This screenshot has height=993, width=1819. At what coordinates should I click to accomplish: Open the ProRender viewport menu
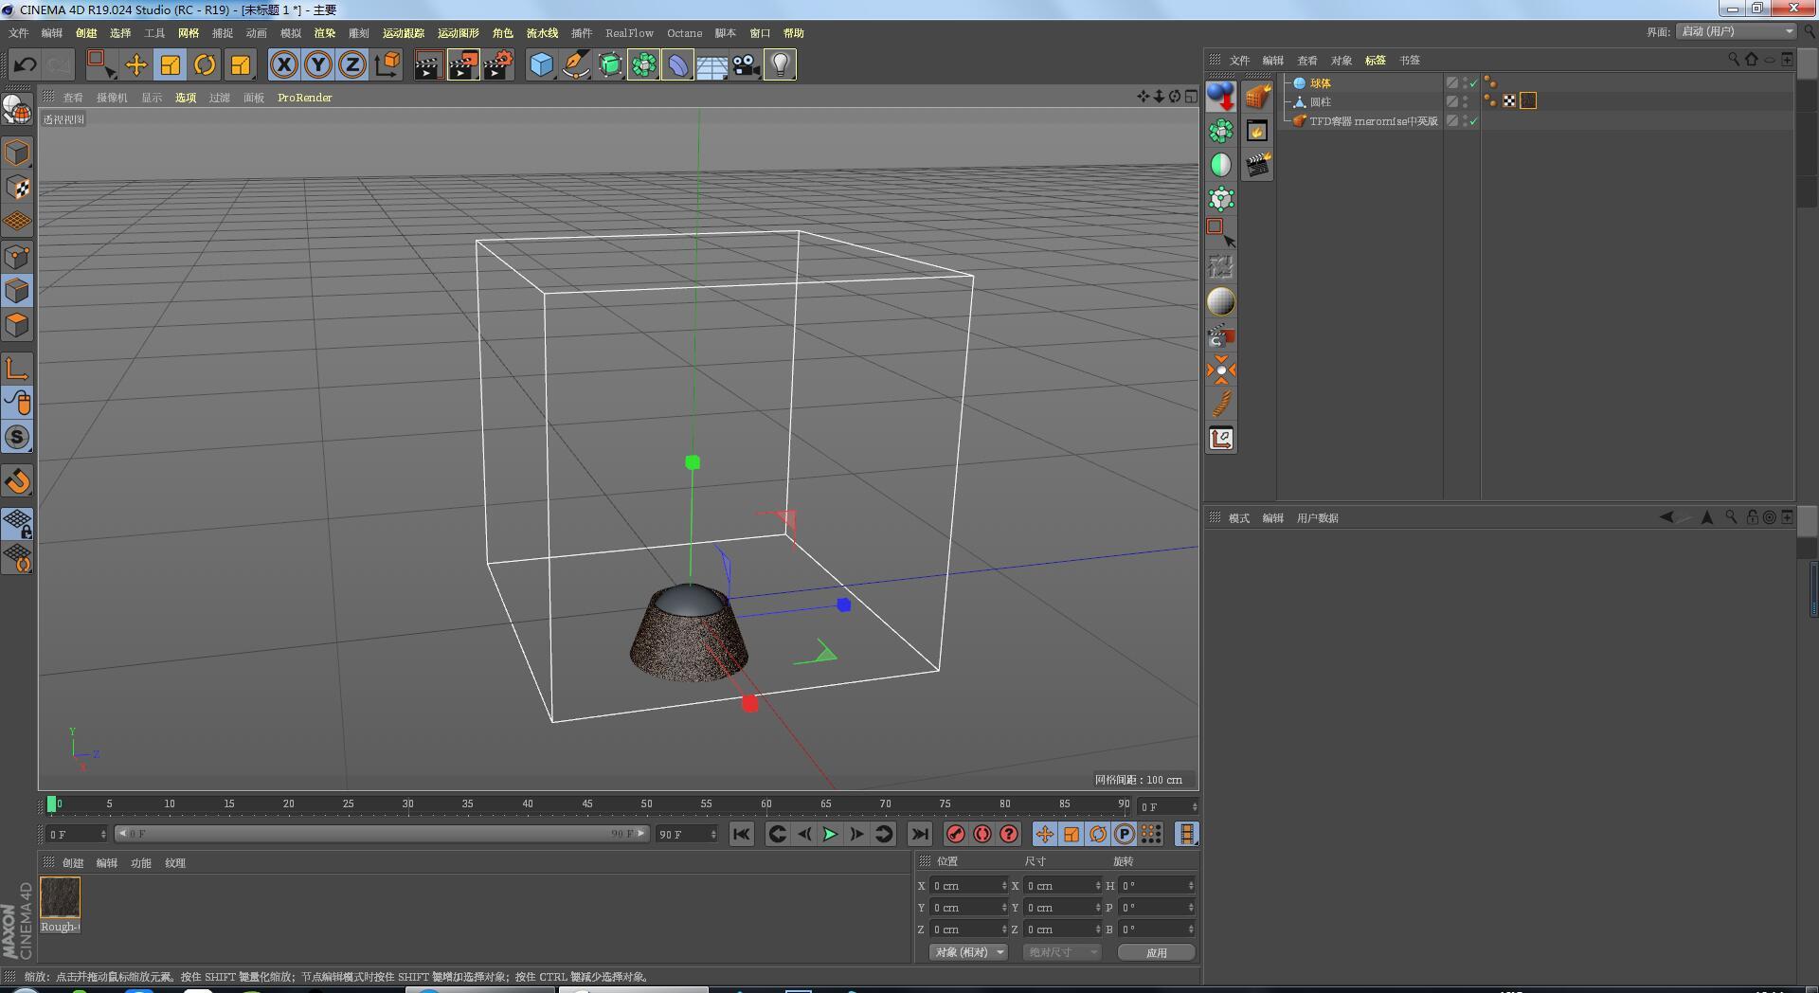[304, 98]
